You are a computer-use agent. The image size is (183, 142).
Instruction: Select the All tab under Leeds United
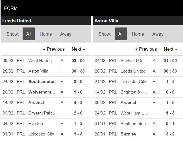(29, 34)
